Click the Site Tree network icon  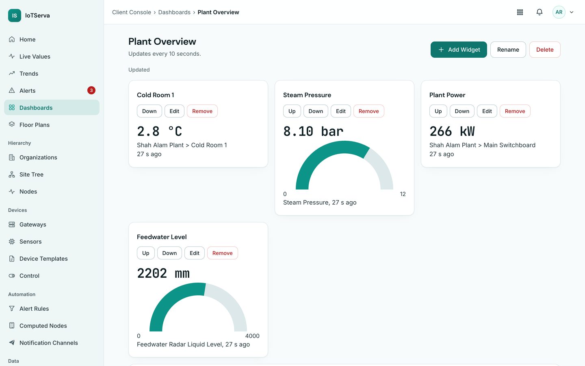[12, 174]
